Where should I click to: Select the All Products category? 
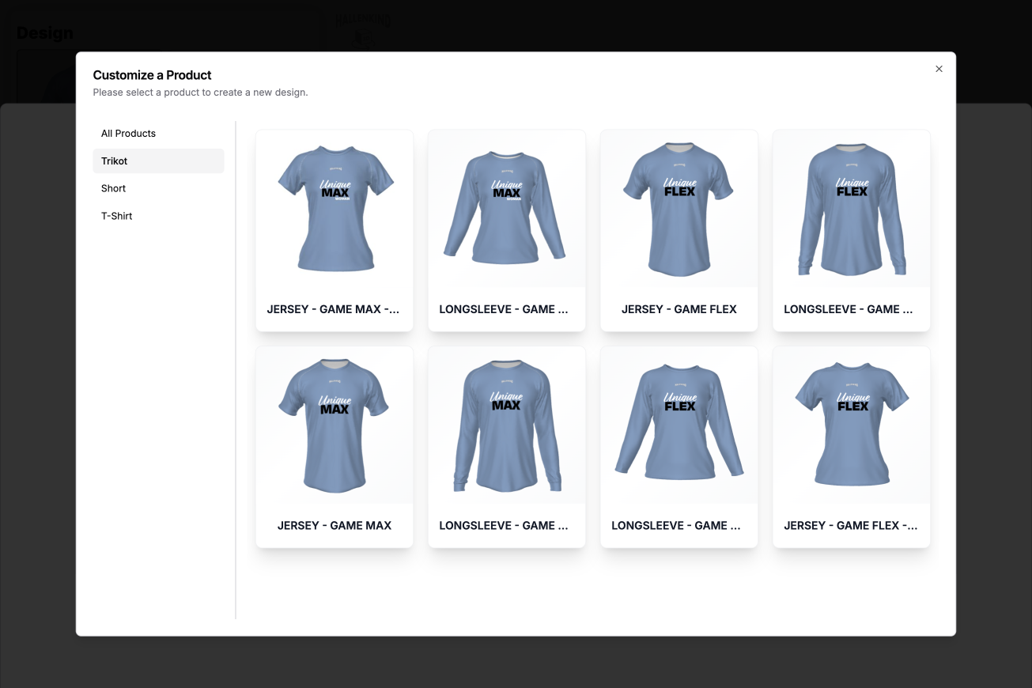pos(128,134)
